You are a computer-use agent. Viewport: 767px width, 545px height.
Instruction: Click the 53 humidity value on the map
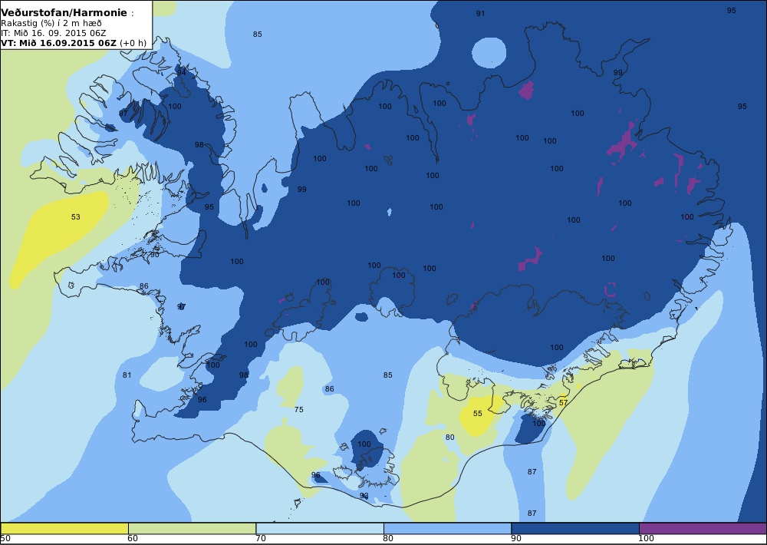[x=75, y=217]
